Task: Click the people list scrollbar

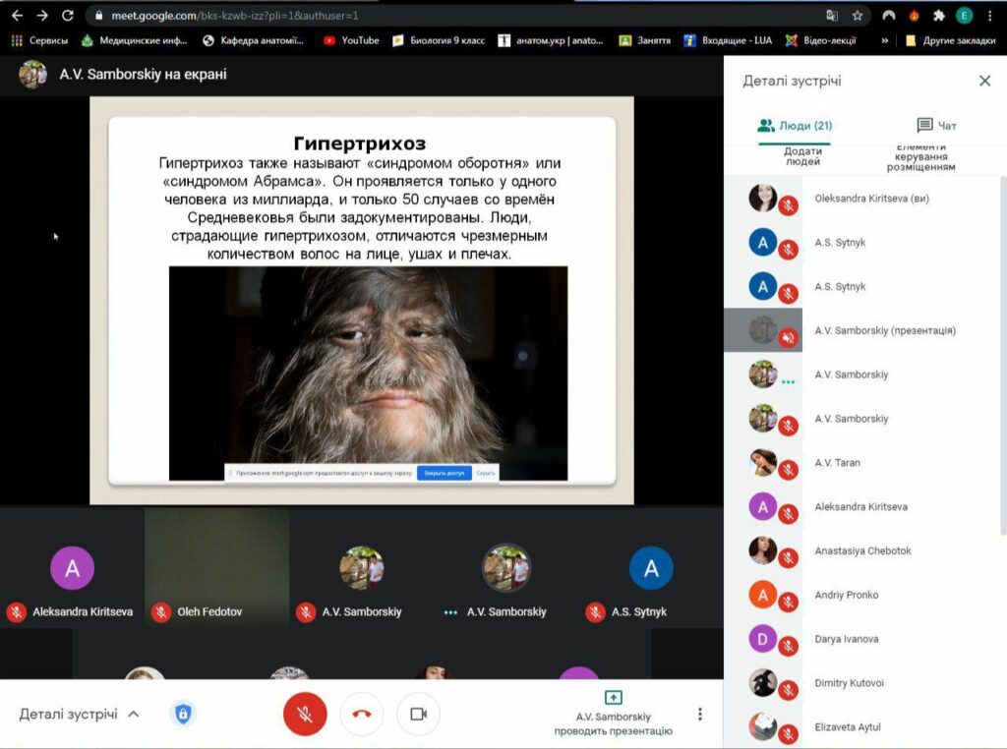Action: pyautogui.click(x=1003, y=356)
